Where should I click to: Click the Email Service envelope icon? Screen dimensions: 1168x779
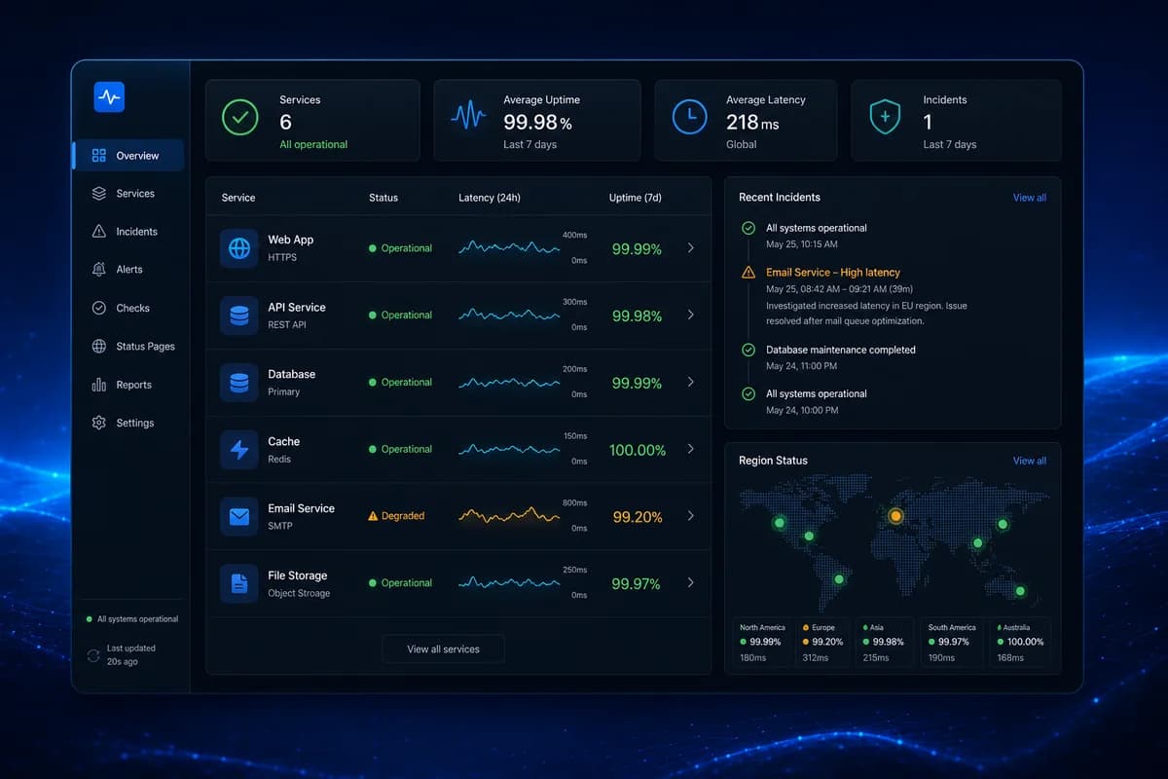pyautogui.click(x=239, y=516)
